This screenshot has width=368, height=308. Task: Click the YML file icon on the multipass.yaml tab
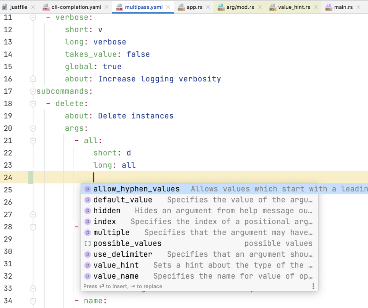pos(119,7)
